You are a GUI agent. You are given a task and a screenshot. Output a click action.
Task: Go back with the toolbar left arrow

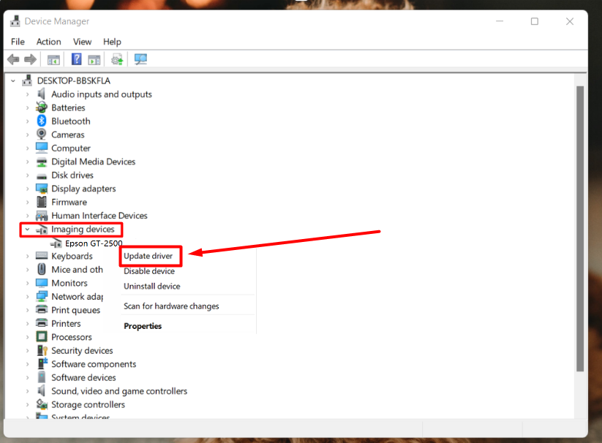coord(13,59)
